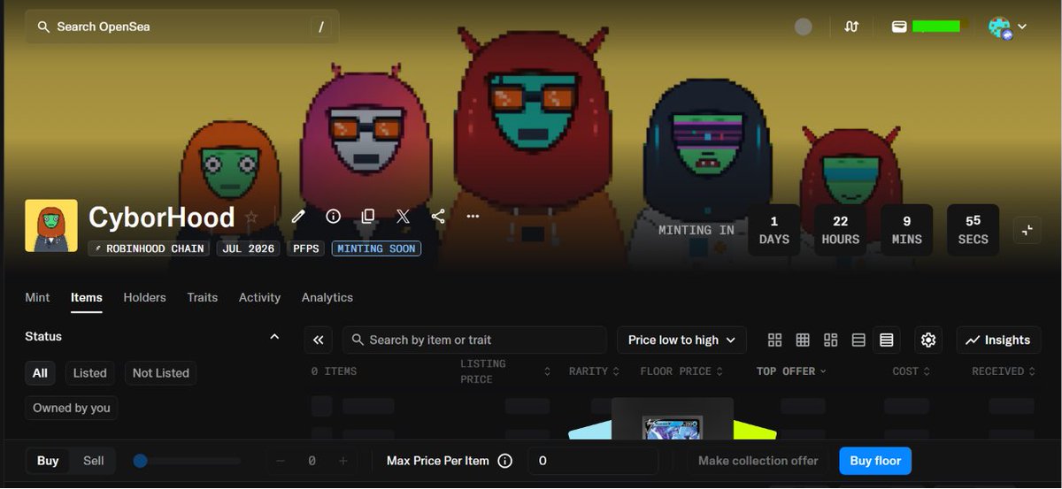Open the Mint tab
This screenshot has height=489, width=1062.
(37, 297)
